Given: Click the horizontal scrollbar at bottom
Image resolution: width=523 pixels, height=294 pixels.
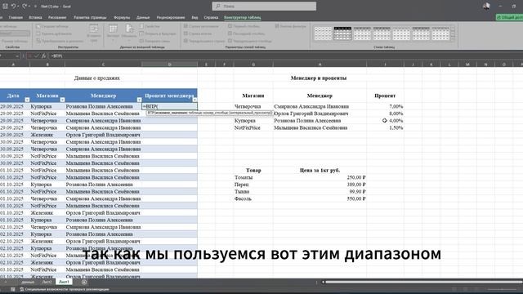Looking at the screenshot, I should click(424, 282).
